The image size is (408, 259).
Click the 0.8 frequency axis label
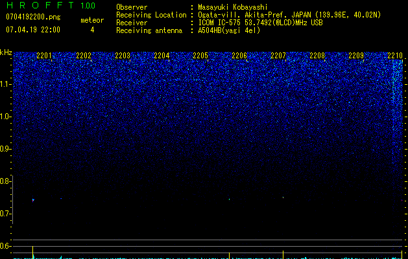pos(5,181)
